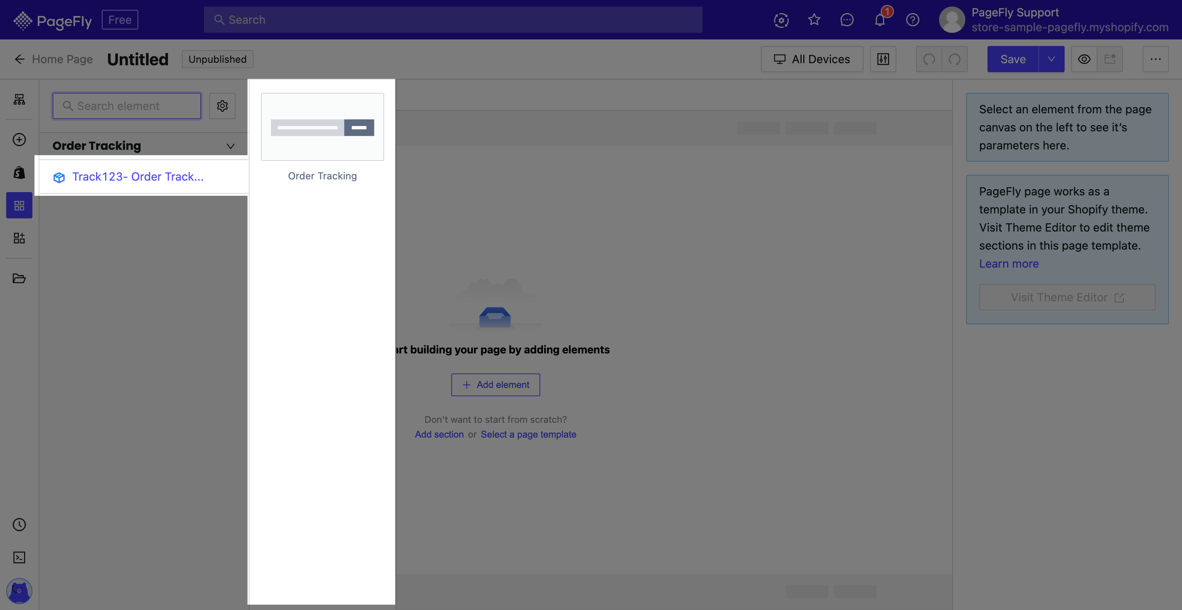
Task: Click the Order Tracking element thumbnail
Action: click(323, 127)
